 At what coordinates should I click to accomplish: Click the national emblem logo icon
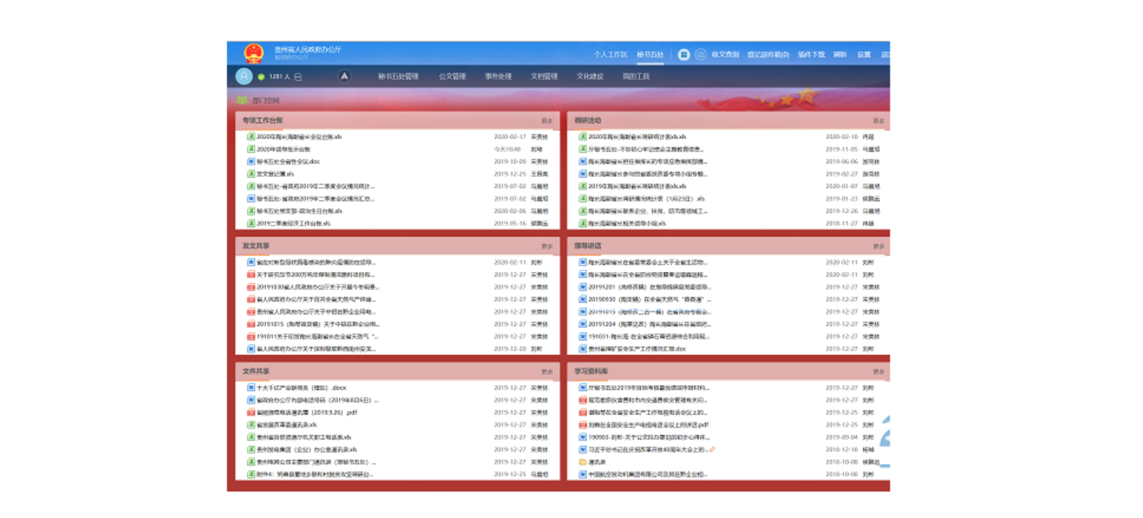pyautogui.click(x=253, y=53)
